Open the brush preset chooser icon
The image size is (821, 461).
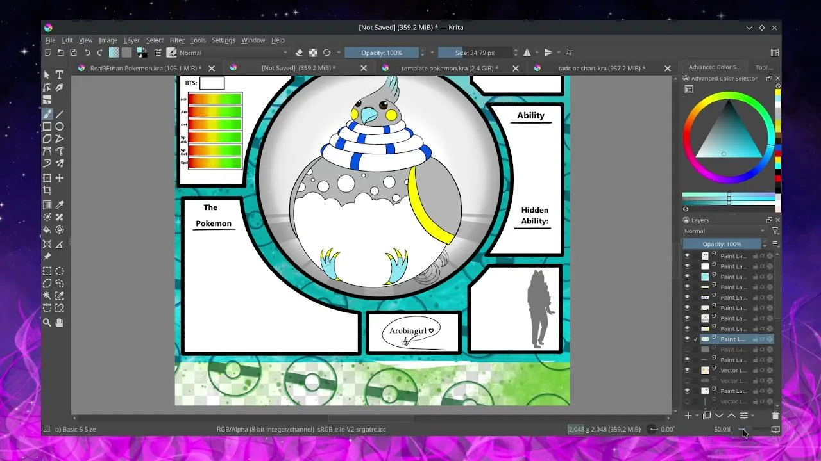(172, 53)
